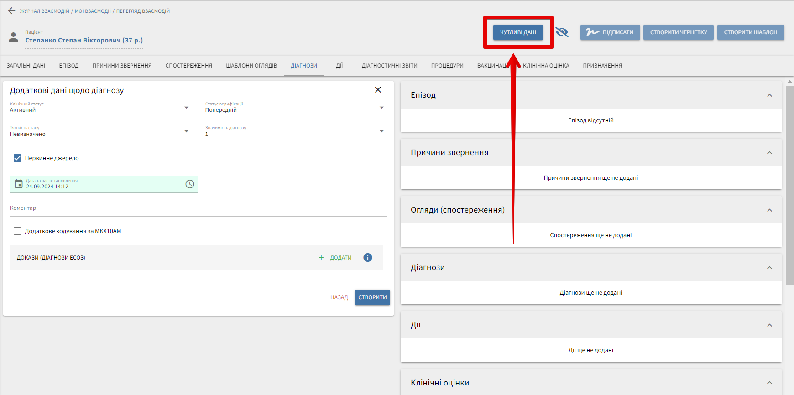Toggle the crossed-out eye visibility icon
Image resolution: width=794 pixels, height=395 pixels.
click(x=562, y=32)
